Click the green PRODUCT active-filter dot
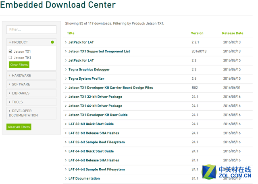 [52, 42]
